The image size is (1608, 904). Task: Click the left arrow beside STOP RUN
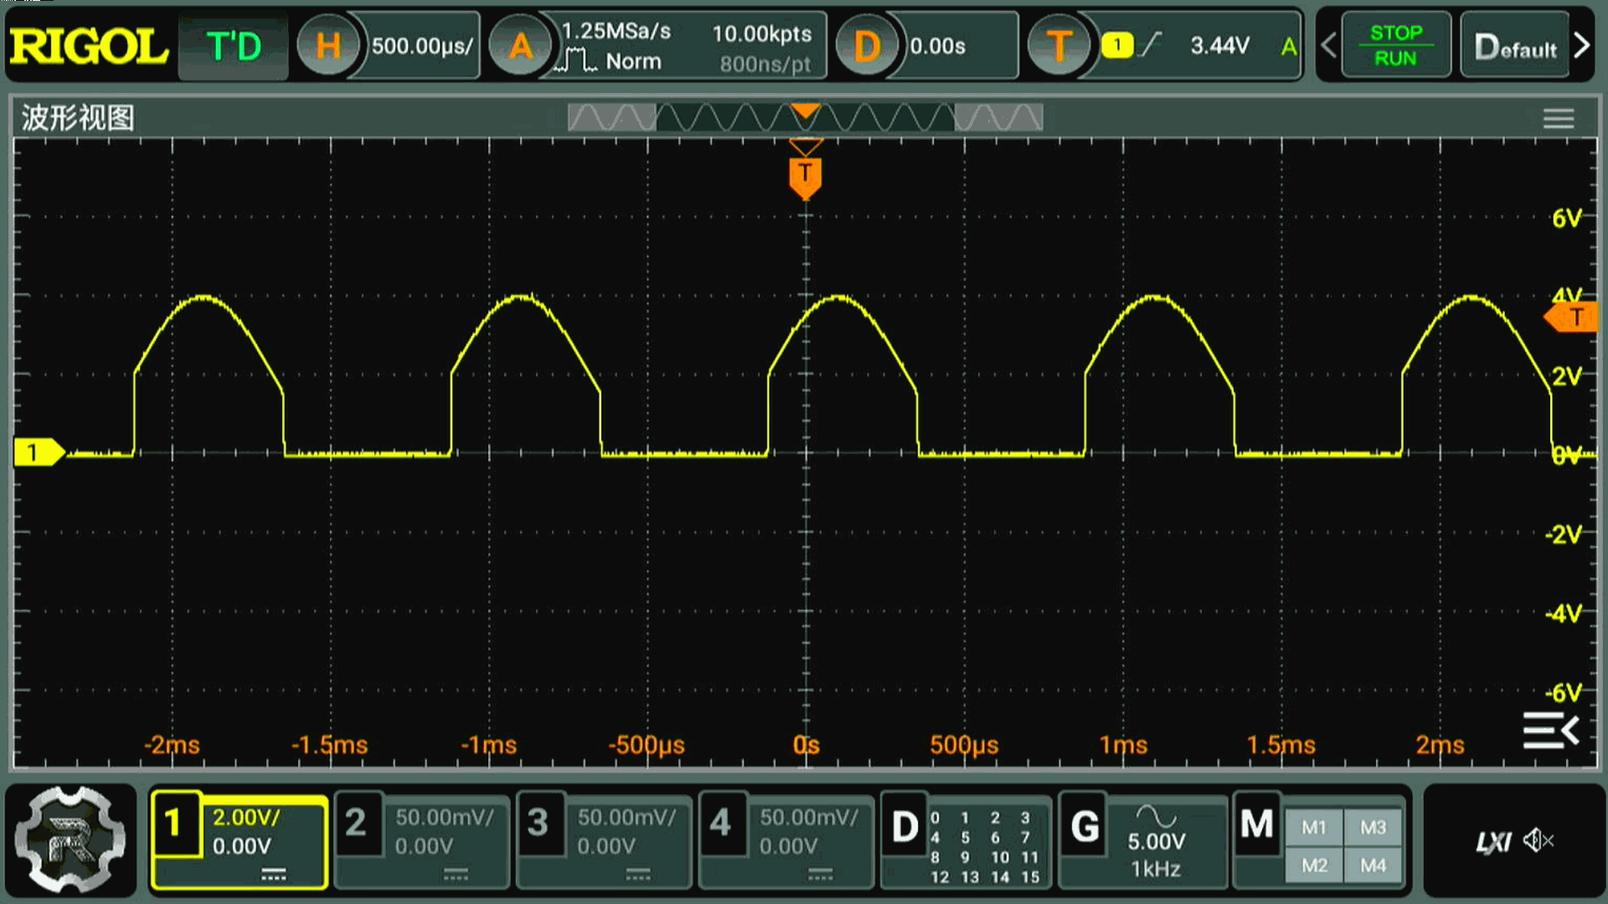tap(1328, 45)
